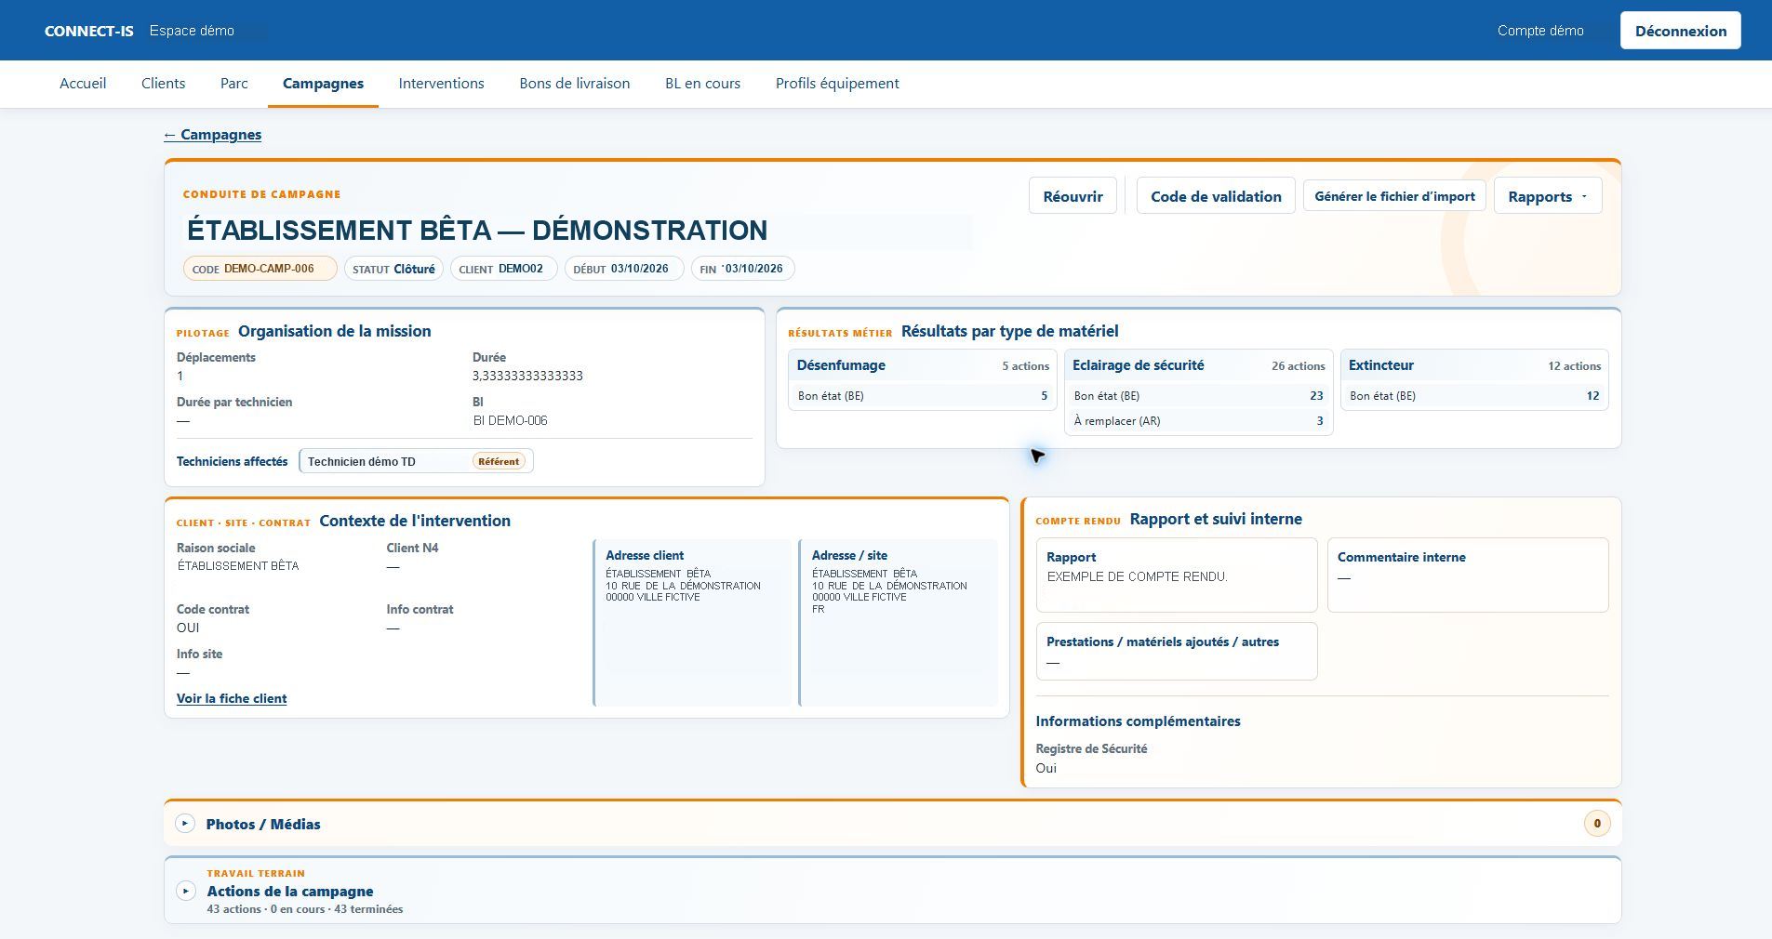Click the CONNECT-IS logo text
Screen dimensions: 1772x939
pyautogui.click(x=89, y=31)
